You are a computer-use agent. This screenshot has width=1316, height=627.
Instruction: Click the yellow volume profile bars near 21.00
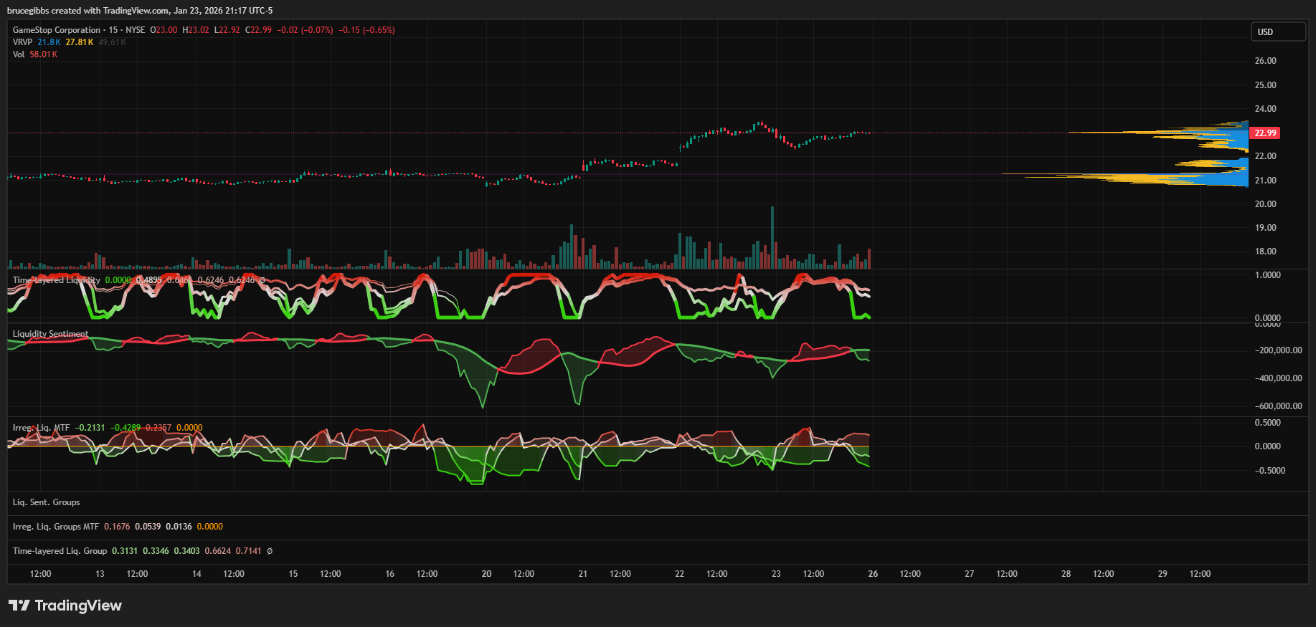click(x=1147, y=178)
